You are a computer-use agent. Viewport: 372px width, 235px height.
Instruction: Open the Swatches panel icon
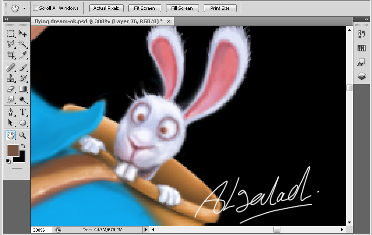click(x=362, y=48)
